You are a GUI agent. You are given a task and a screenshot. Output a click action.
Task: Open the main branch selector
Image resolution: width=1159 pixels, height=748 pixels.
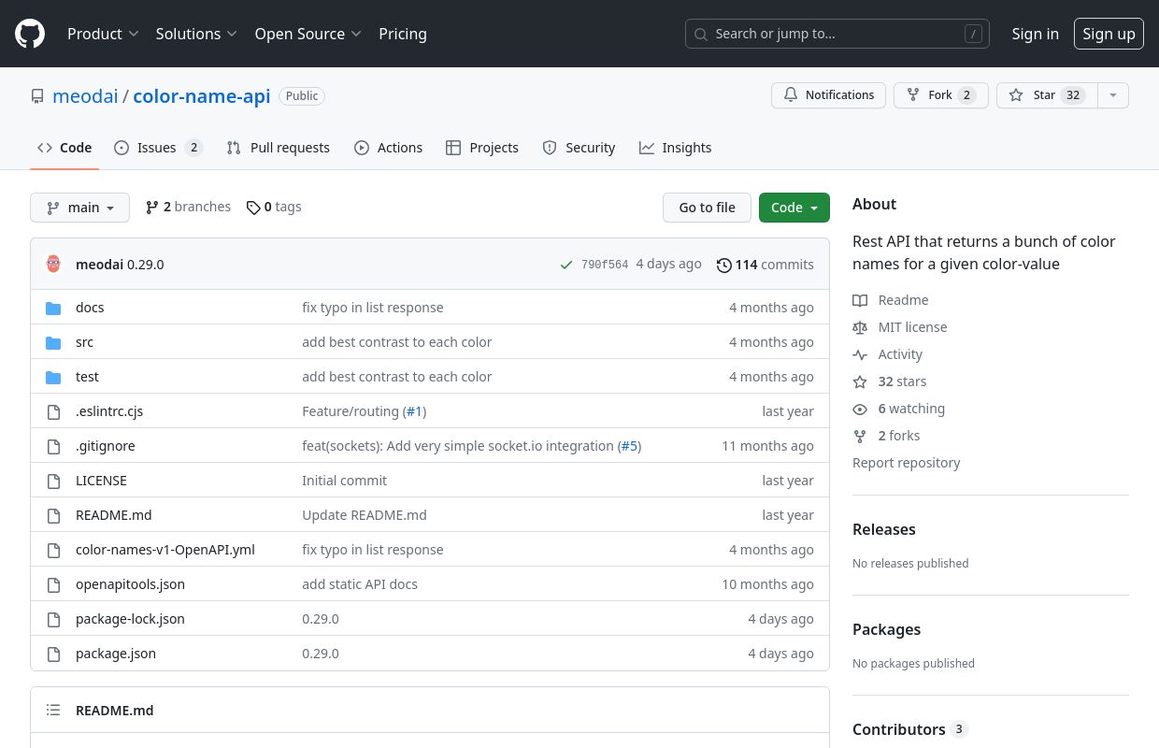tap(79, 208)
